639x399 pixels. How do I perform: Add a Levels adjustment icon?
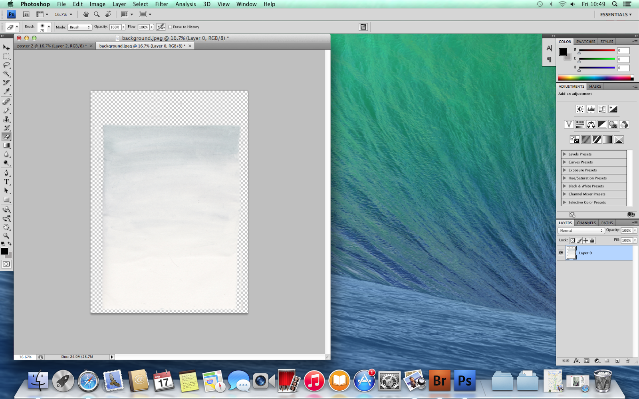tap(591, 109)
